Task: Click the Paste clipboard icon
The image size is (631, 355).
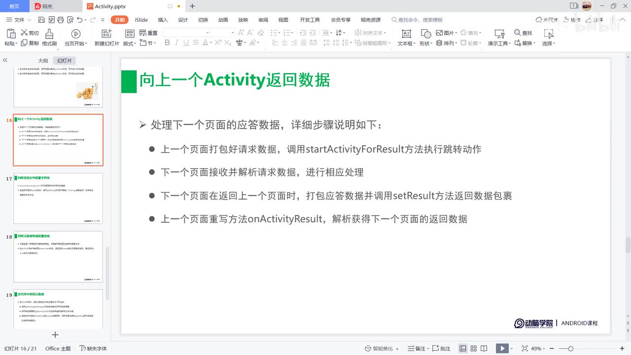Action: click(x=11, y=34)
